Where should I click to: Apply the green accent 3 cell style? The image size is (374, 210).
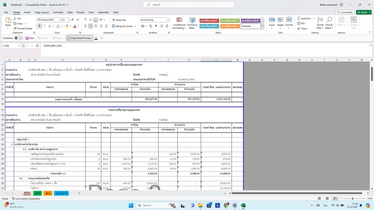coord(229,21)
